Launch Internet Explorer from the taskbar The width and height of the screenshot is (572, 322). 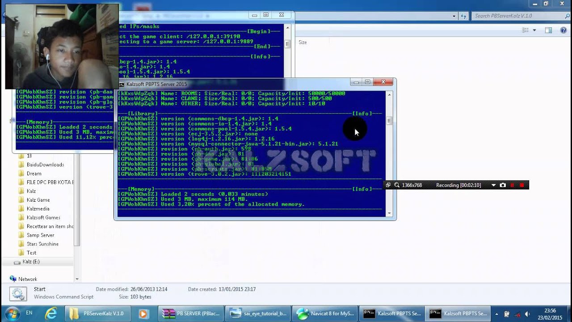coord(51,314)
